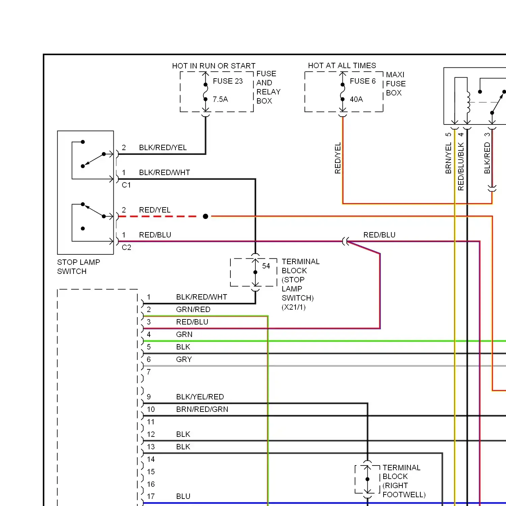Click the vertical BRN/YEL wire label
Viewport: 506px width, 506px height.
point(448,158)
